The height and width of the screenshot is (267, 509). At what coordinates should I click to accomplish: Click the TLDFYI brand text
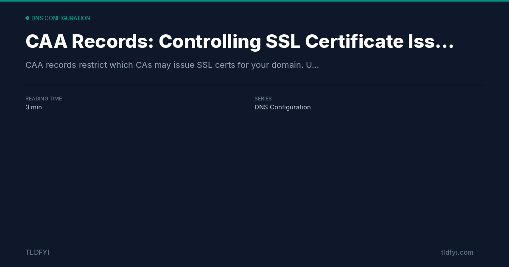coord(37,252)
